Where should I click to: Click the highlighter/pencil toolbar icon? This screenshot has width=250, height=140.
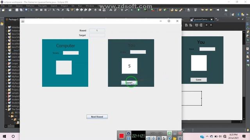click(x=181, y=10)
